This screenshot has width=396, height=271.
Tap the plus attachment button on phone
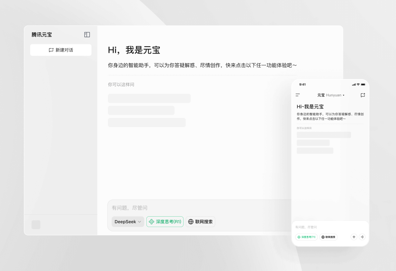(x=354, y=237)
